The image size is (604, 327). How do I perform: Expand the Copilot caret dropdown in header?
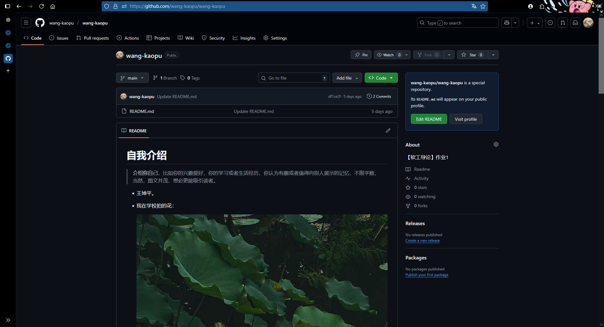click(x=515, y=23)
